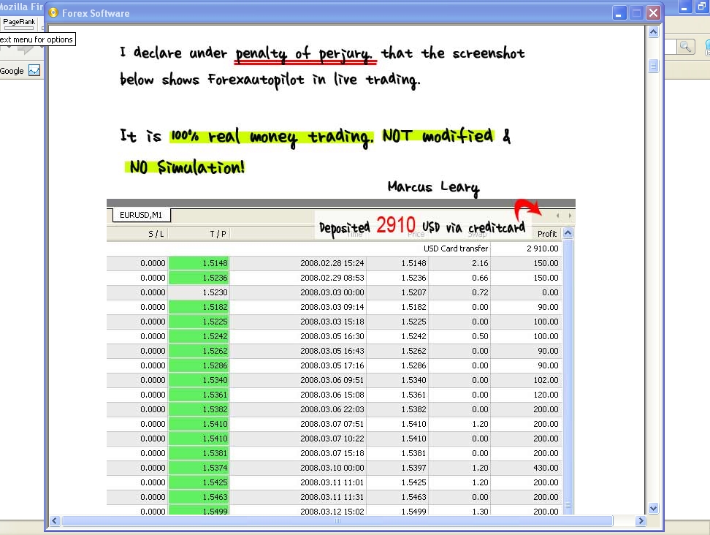Click the right arrow of the horizontal scrollbar
The image size is (710, 535).
pos(641,521)
